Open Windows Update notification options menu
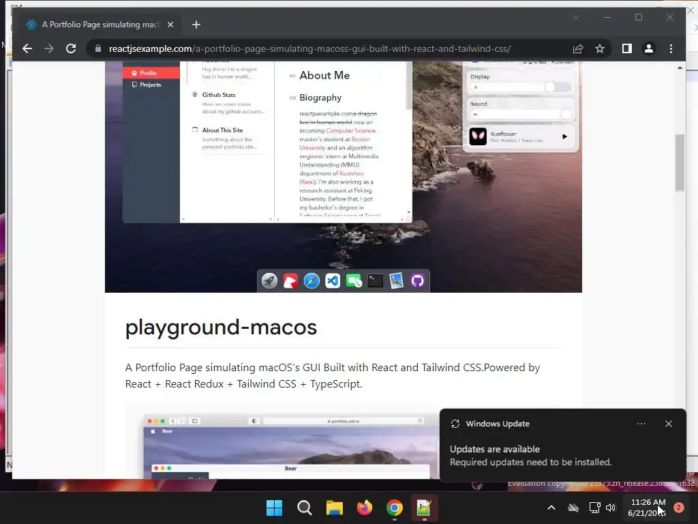Screen dimensions: 698x524 (x=641, y=424)
